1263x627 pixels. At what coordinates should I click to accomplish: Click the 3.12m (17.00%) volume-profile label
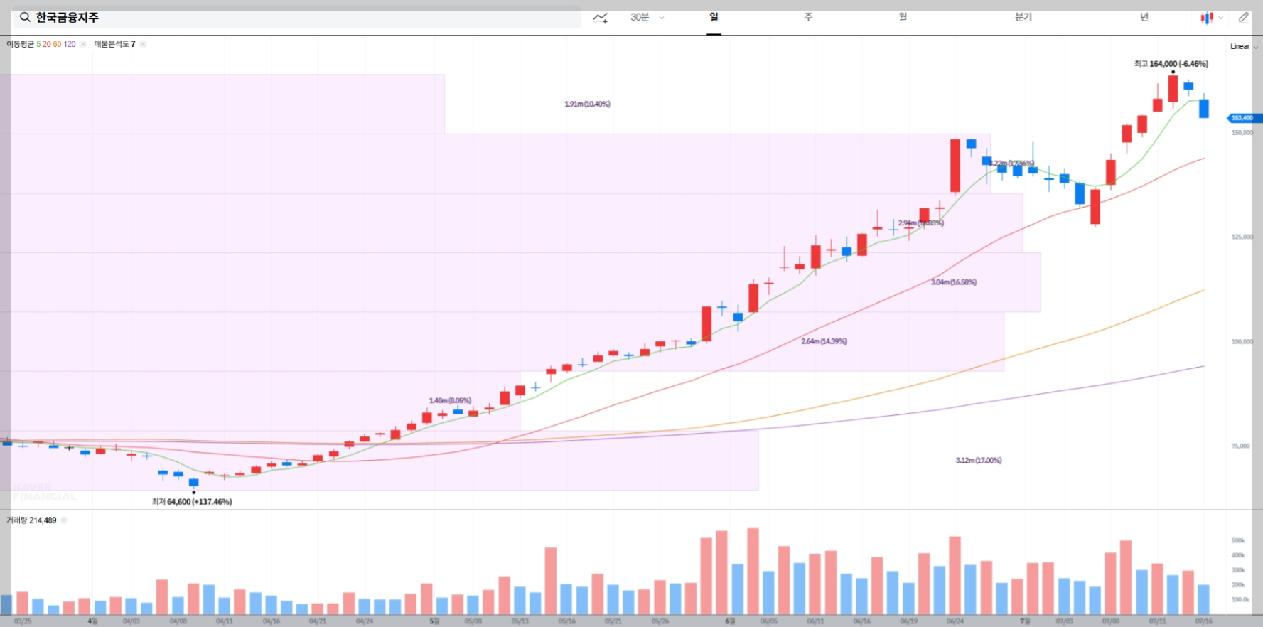(979, 461)
